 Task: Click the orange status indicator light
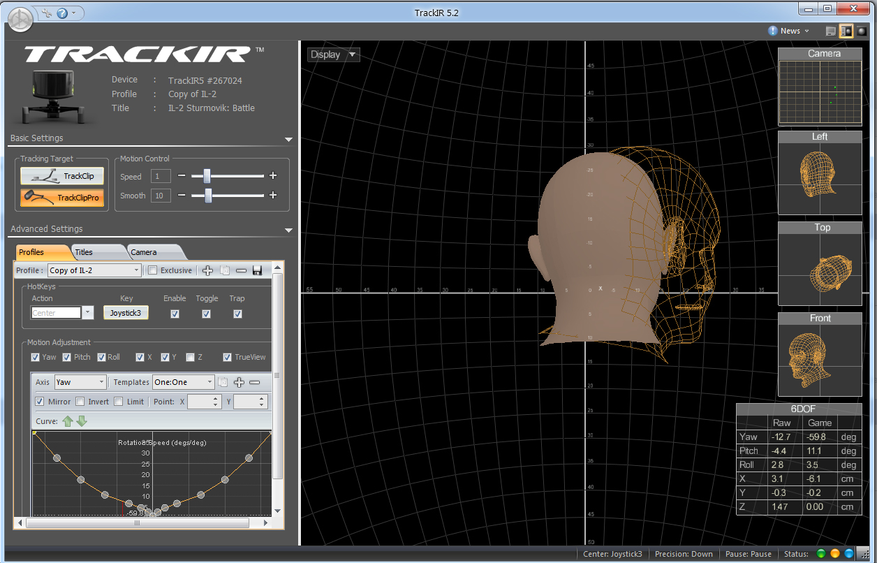(834, 554)
